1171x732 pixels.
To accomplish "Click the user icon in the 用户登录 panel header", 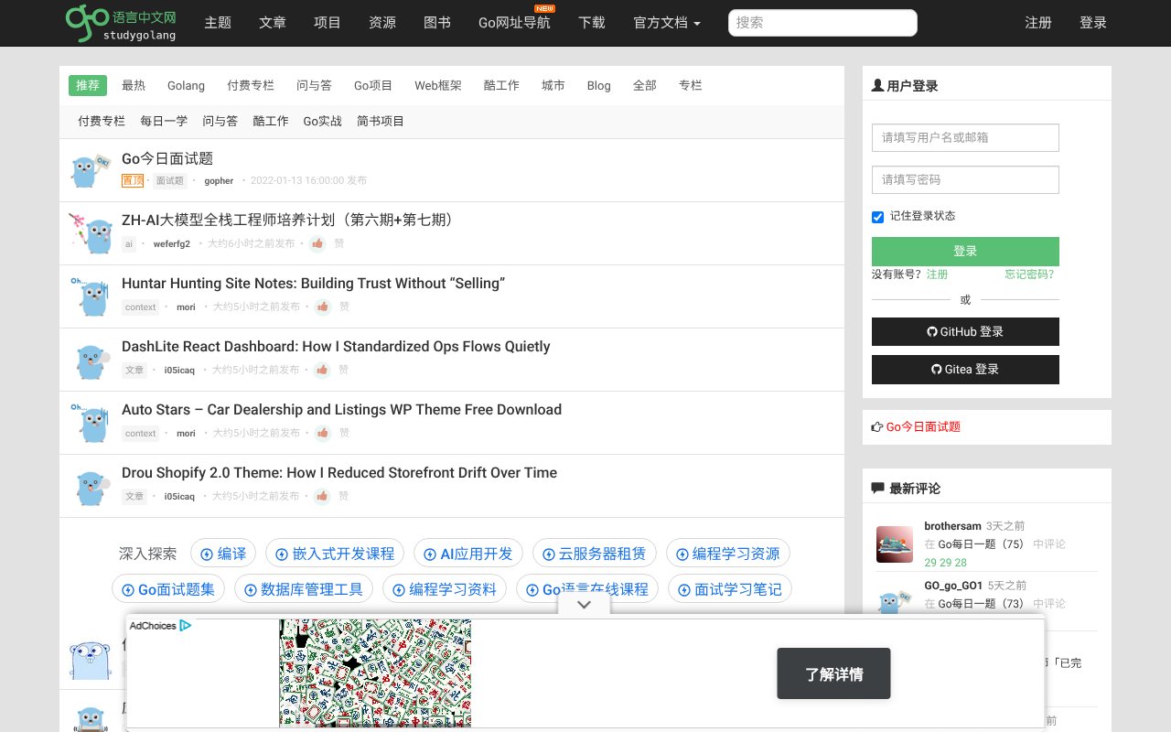I will tap(876, 85).
